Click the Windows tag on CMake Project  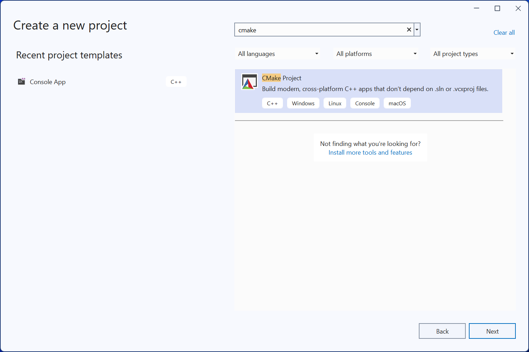[303, 104]
